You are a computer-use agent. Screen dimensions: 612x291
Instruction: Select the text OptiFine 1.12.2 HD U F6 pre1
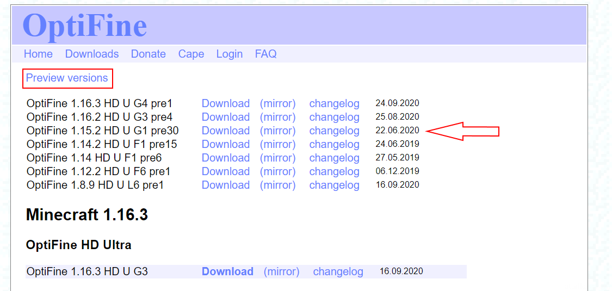pyautogui.click(x=98, y=171)
